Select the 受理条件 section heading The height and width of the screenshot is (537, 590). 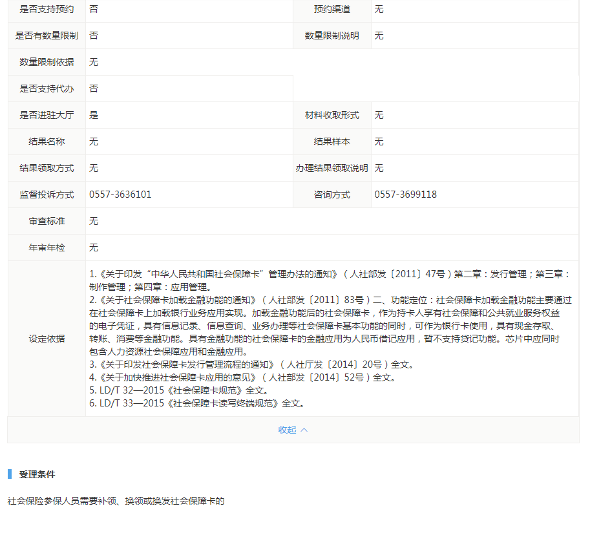[x=37, y=474]
